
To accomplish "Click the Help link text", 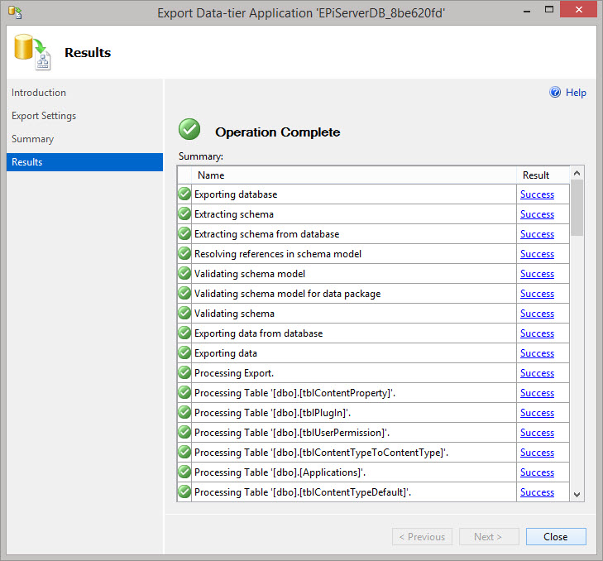I will click(576, 93).
